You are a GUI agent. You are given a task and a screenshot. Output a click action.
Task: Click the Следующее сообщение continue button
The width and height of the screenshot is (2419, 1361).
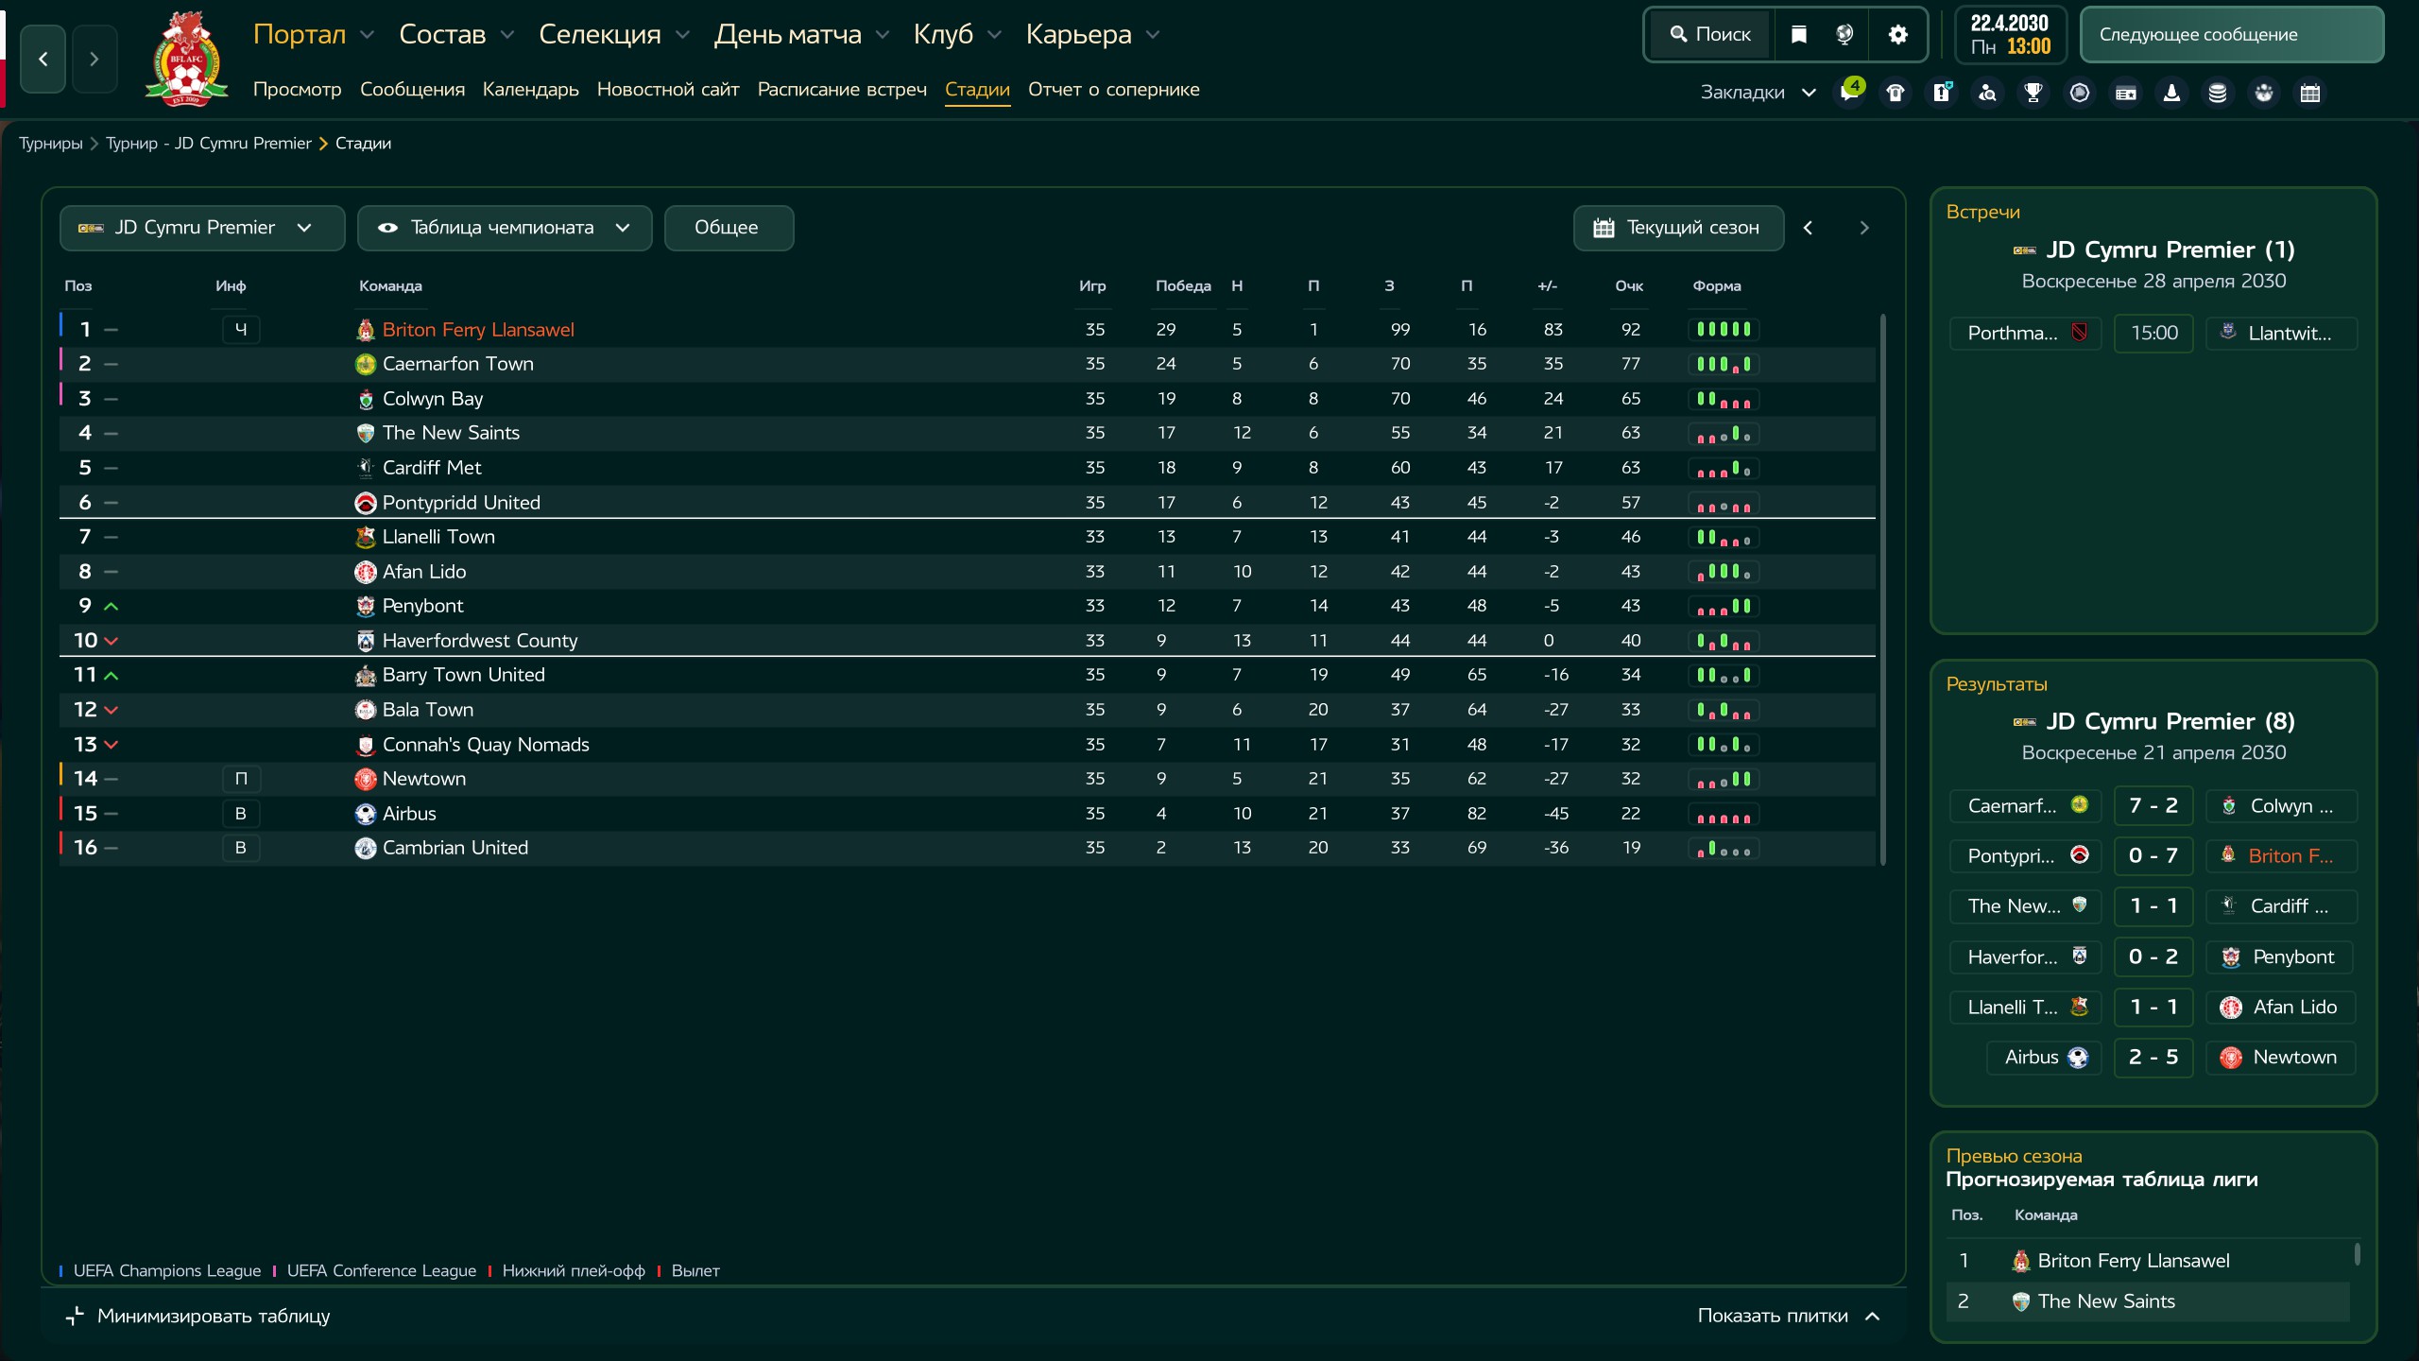click(x=2232, y=34)
